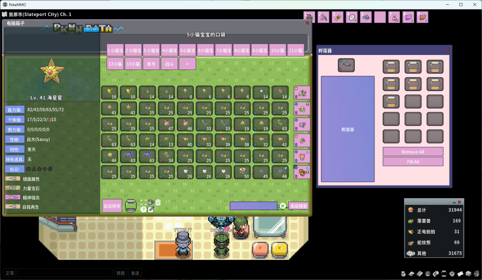Minimize the encounter counter panel
Image resolution: width=482 pixels, height=280 pixels.
tap(454, 202)
